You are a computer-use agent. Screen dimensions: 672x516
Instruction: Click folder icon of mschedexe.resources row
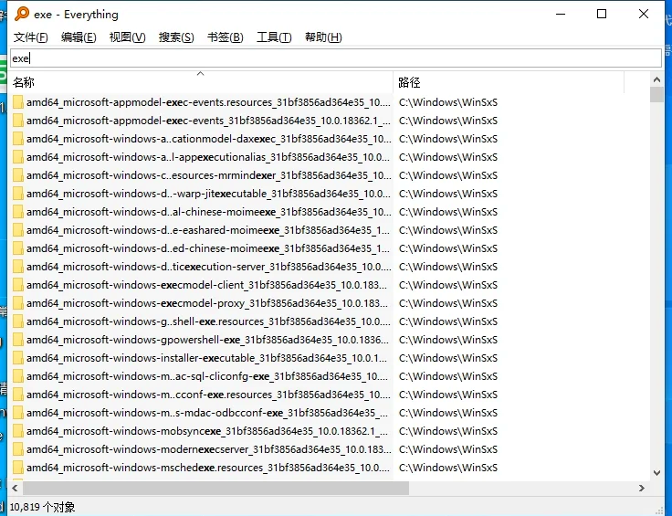[18, 468]
